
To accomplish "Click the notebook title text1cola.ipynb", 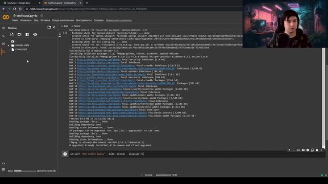I will point(27,16).
